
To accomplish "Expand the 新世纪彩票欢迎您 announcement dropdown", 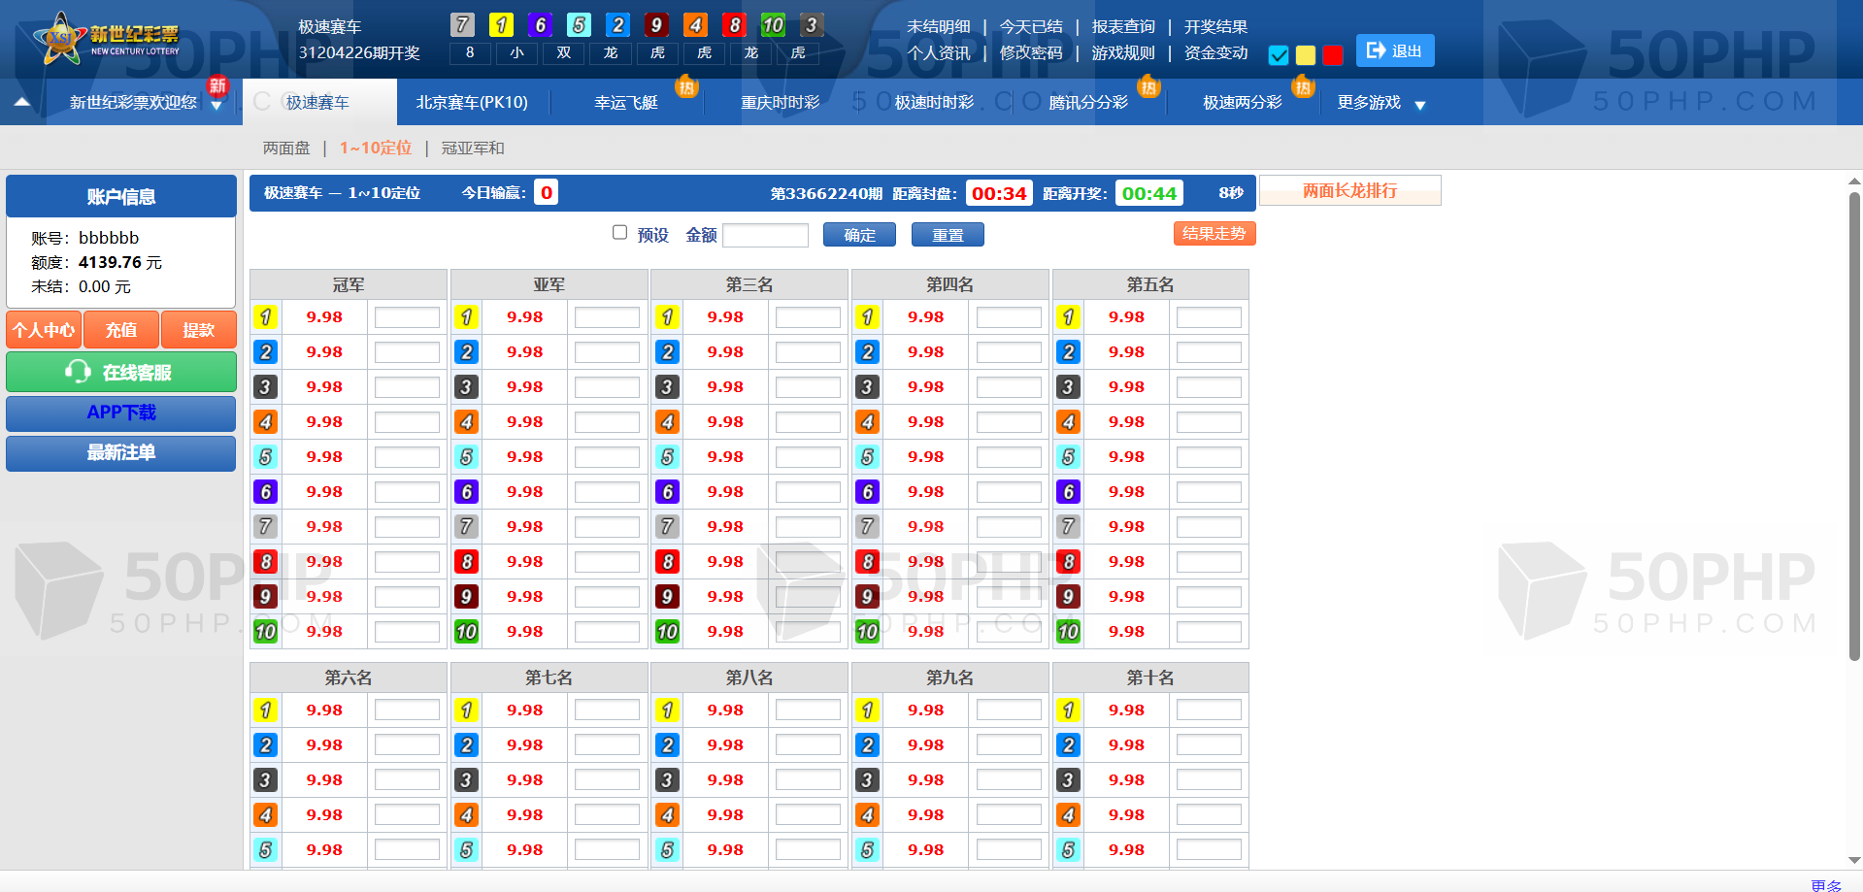I will point(216,105).
